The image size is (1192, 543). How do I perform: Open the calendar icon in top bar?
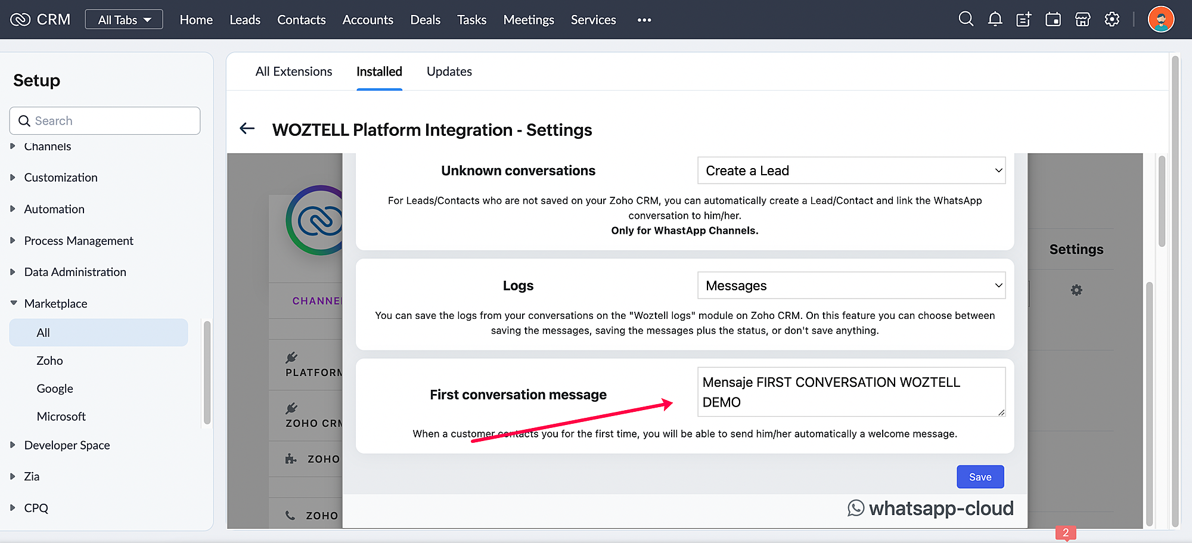pyautogui.click(x=1053, y=20)
